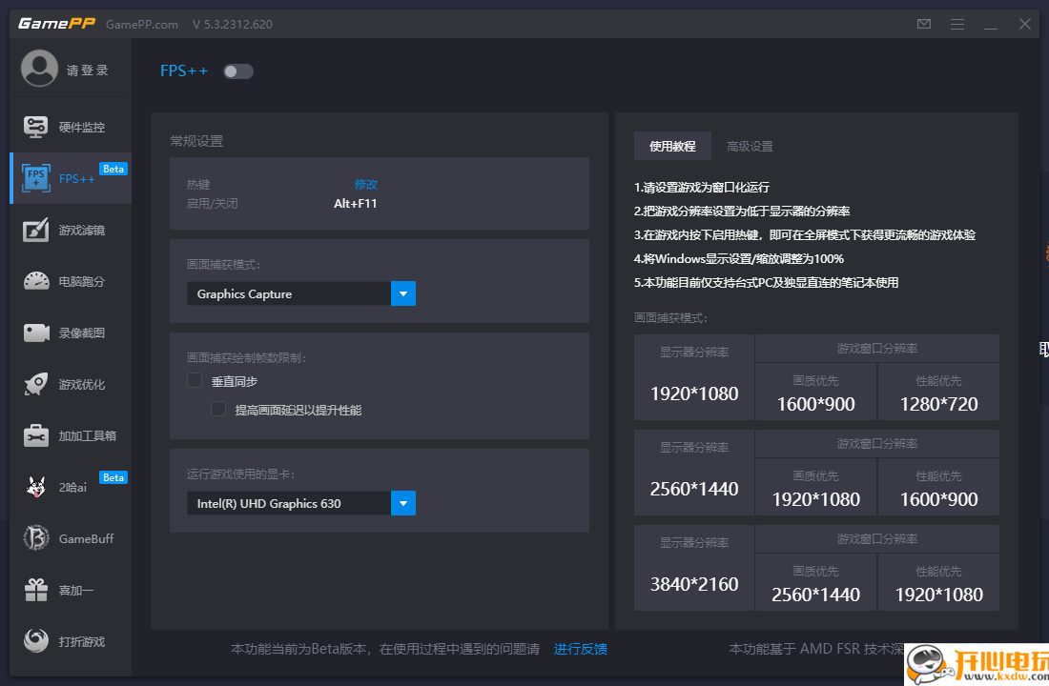The width and height of the screenshot is (1049, 686).
Task: Select 游戏滤镜 menu label
Action: pos(82,230)
